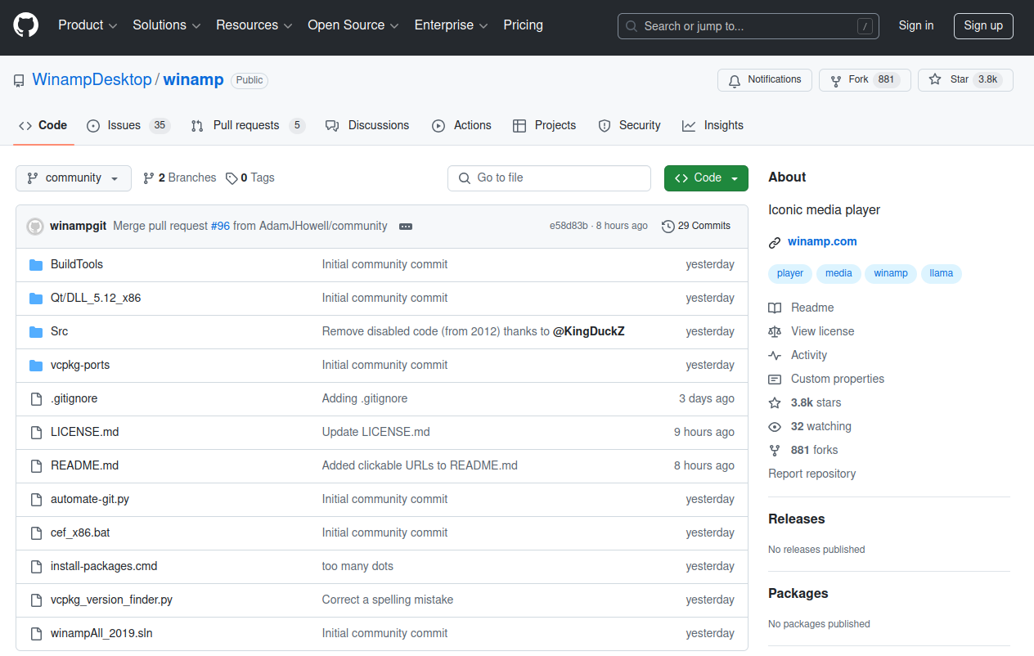Open the @KingDuckZ mention link

(x=589, y=332)
